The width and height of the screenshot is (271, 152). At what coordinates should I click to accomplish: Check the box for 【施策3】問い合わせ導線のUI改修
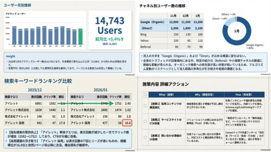145,137
